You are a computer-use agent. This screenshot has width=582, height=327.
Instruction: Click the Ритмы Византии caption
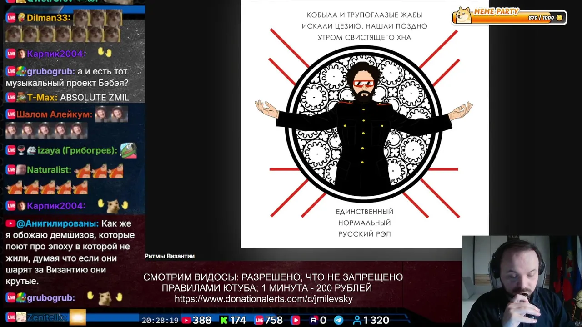click(170, 256)
